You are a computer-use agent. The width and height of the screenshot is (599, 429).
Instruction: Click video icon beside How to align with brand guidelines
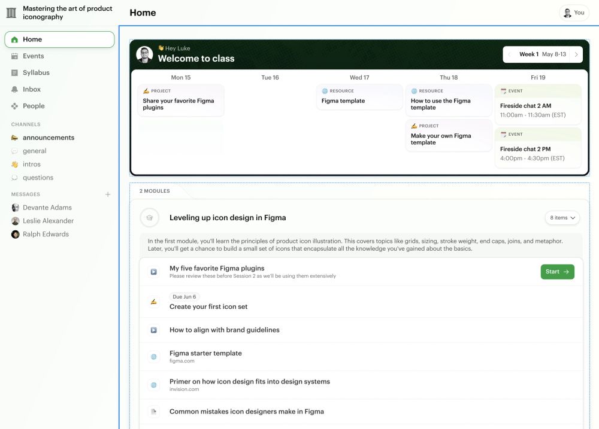tap(153, 330)
